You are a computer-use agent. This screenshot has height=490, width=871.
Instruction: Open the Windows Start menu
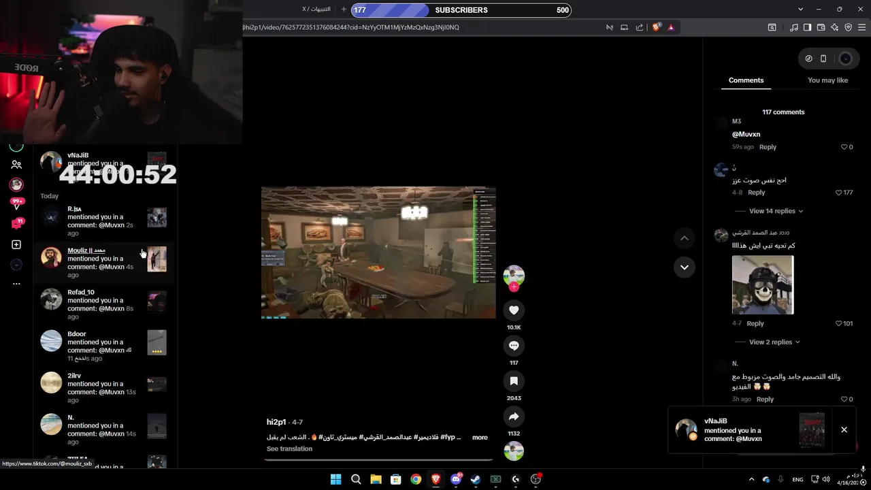[x=335, y=479]
